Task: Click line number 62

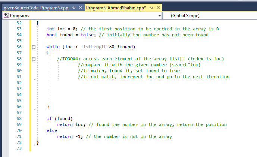Action: coord(19,83)
